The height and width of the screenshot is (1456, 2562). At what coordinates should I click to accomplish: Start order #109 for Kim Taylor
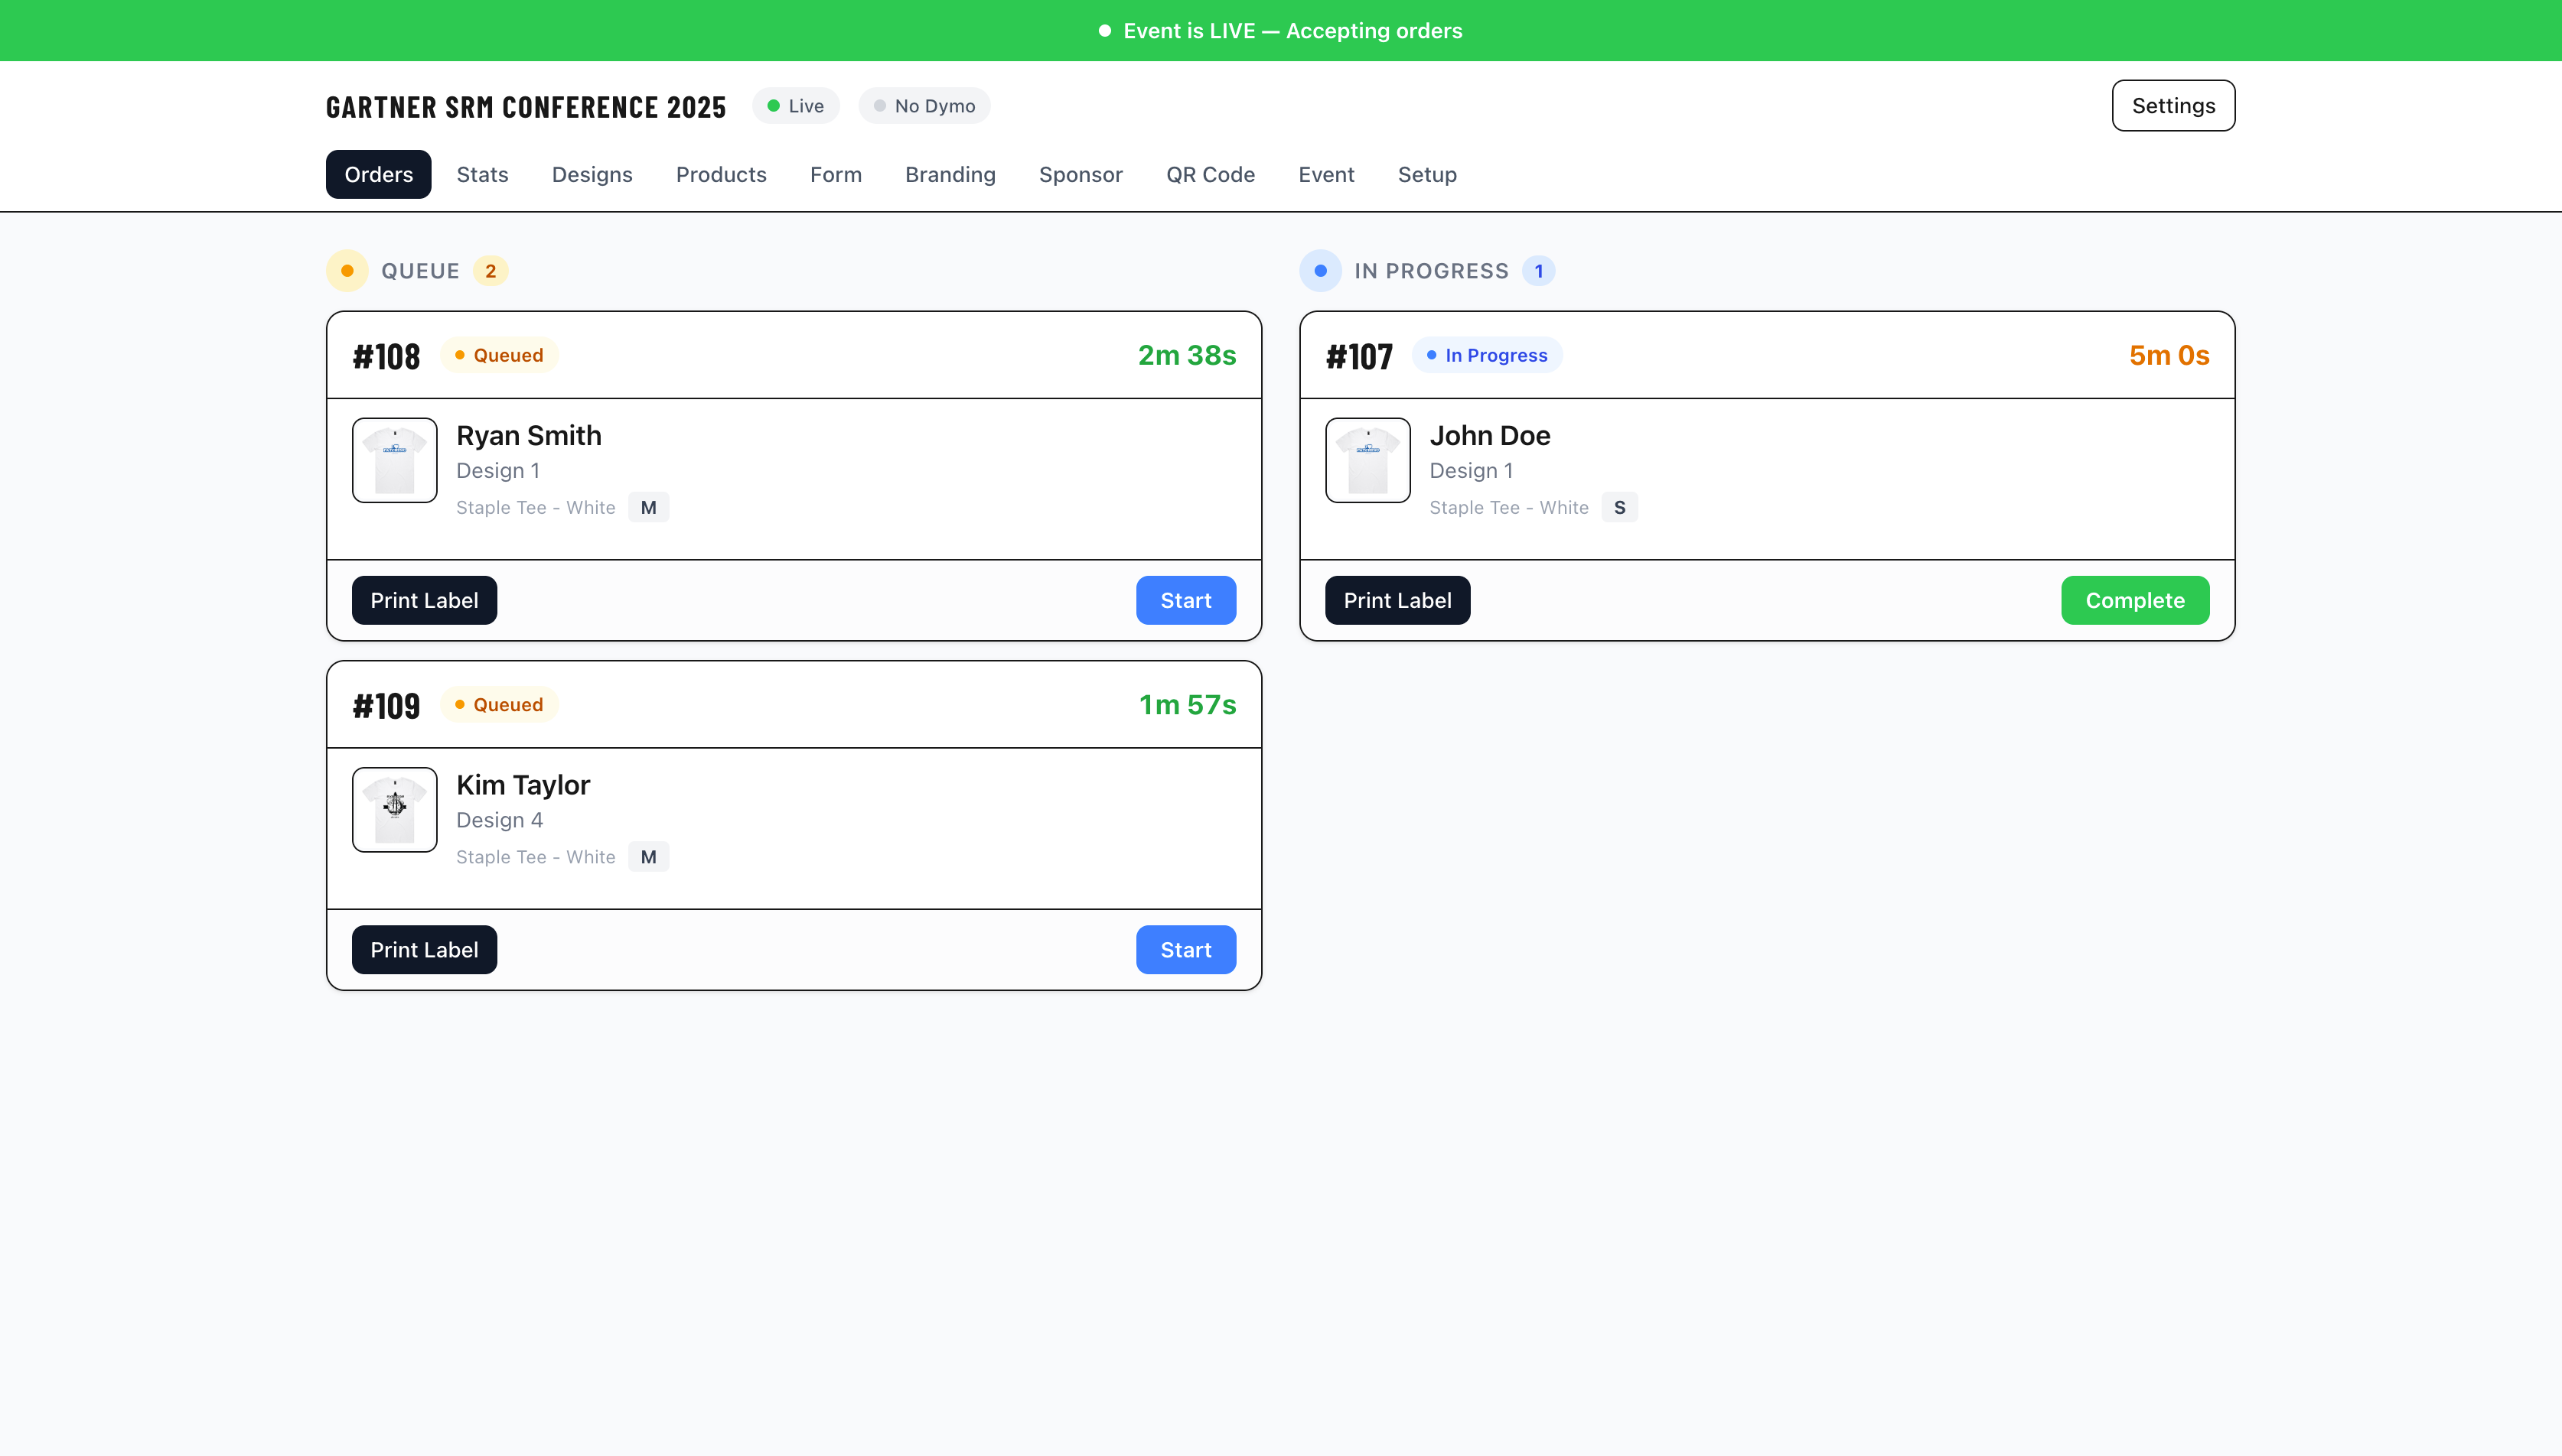pos(1185,949)
